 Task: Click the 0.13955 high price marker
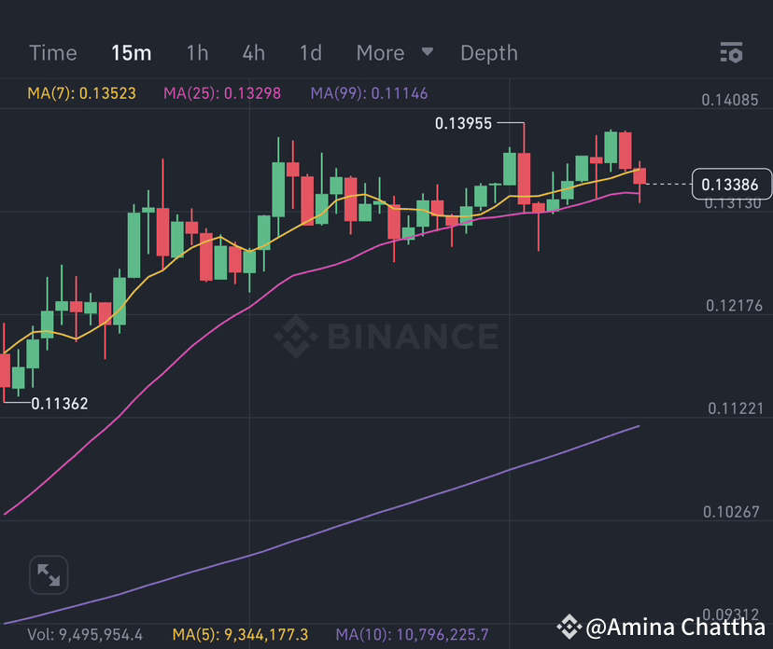coord(463,122)
